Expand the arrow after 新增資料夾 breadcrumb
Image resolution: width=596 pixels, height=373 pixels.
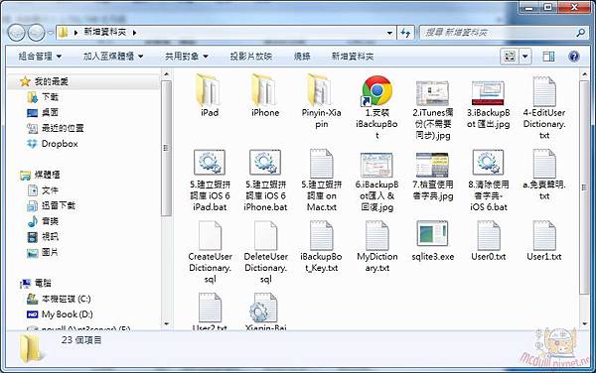[135, 33]
